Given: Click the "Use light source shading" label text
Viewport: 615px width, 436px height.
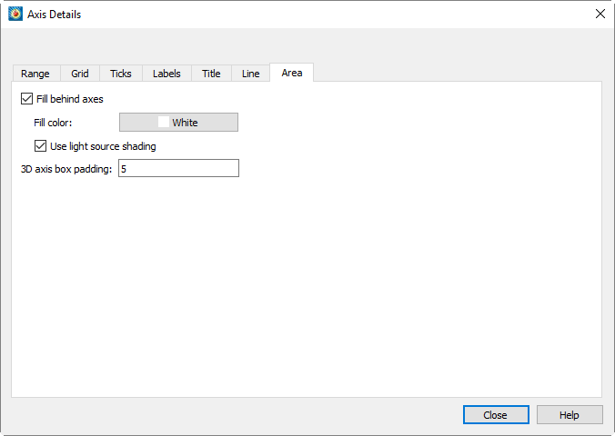Looking at the screenshot, I should [103, 146].
